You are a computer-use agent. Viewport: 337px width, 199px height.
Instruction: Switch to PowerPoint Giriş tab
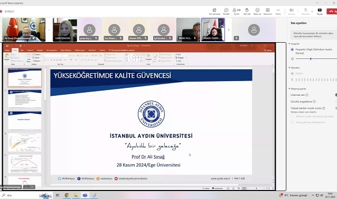tap(15, 51)
